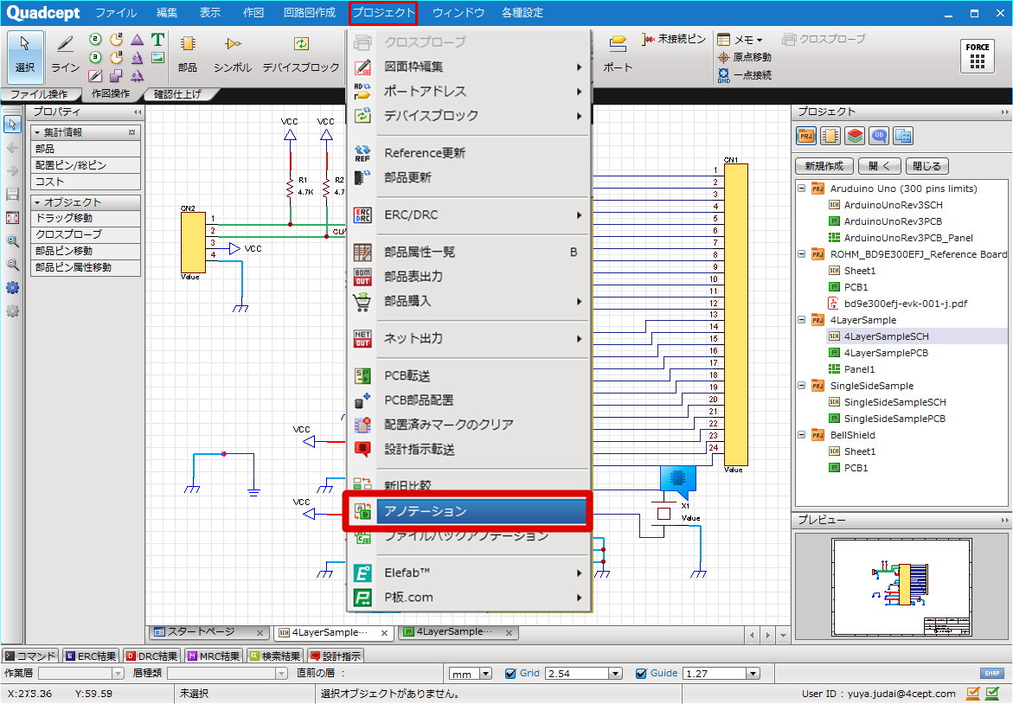This screenshot has width=1013, height=704.
Task: Place a シンボル symbol
Action: pos(233,54)
